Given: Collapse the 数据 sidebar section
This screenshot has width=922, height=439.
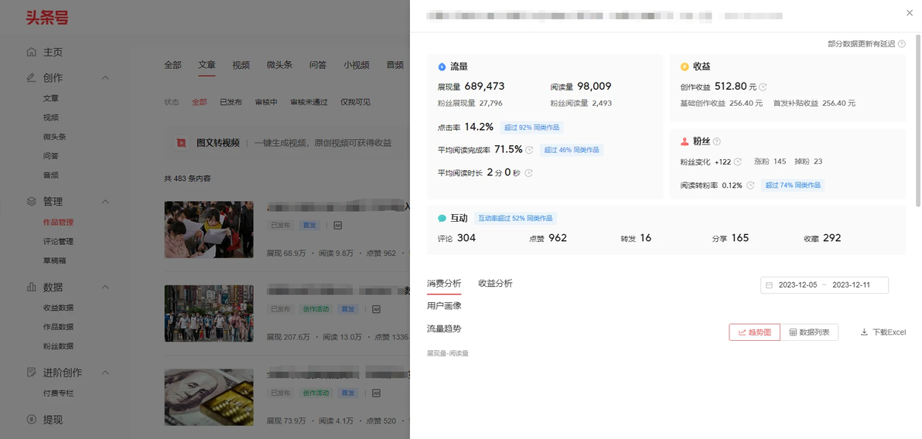Looking at the screenshot, I should tap(105, 288).
